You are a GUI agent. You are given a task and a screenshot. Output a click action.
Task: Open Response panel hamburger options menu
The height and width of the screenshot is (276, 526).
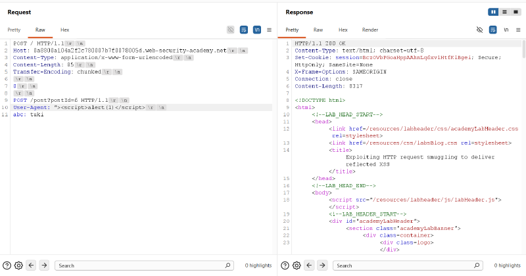[x=518, y=30]
